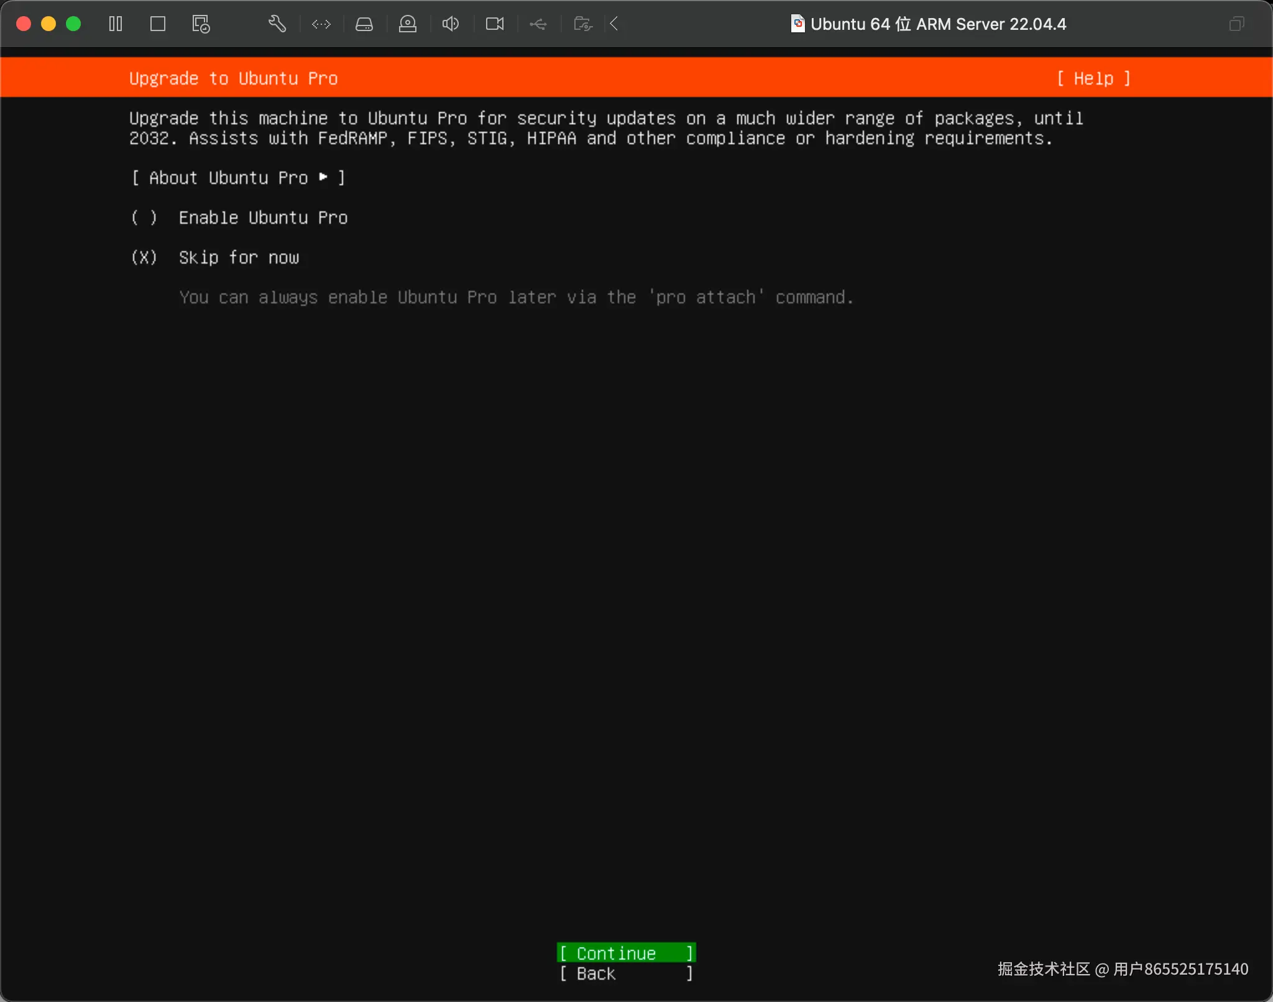The width and height of the screenshot is (1273, 1002).
Task: Select Enable Ubuntu Pro radio option
Action: (144, 218)
